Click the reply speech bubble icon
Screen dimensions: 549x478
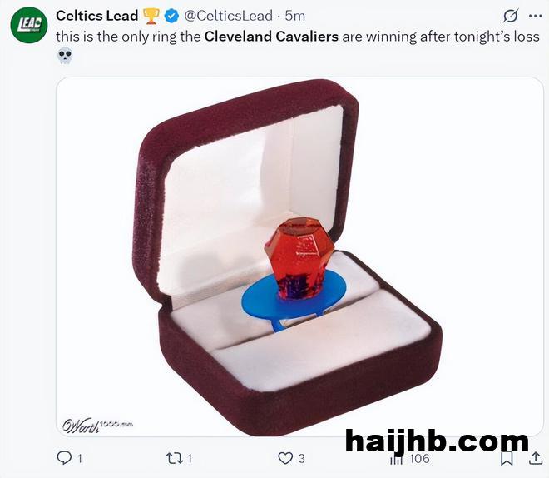pos(64,458)
